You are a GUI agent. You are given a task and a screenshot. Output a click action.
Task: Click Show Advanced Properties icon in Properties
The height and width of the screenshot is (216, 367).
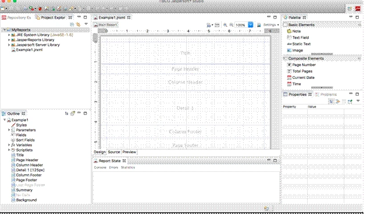tap(337, 101)
